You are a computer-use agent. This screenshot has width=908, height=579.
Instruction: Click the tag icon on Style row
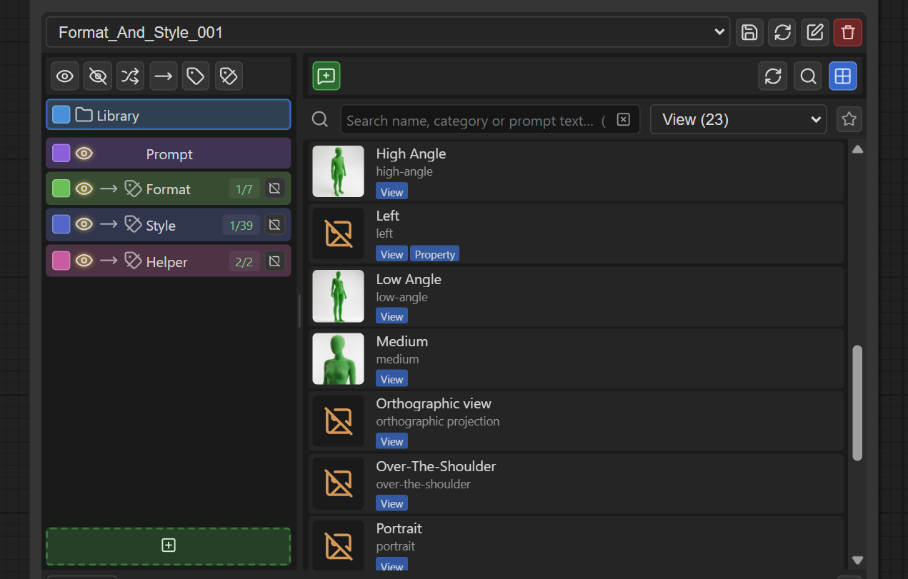click(x=133, y=224)
